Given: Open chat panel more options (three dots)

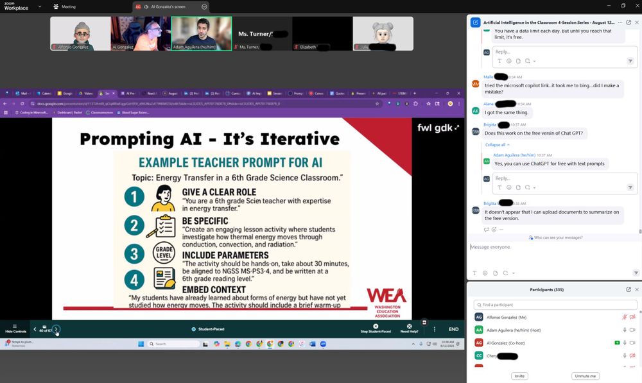Looking at the screenshot, I should tap(620, 22).
